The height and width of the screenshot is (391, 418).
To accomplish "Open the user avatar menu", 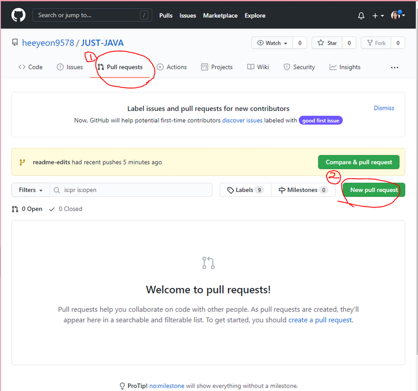I will 398,15.
